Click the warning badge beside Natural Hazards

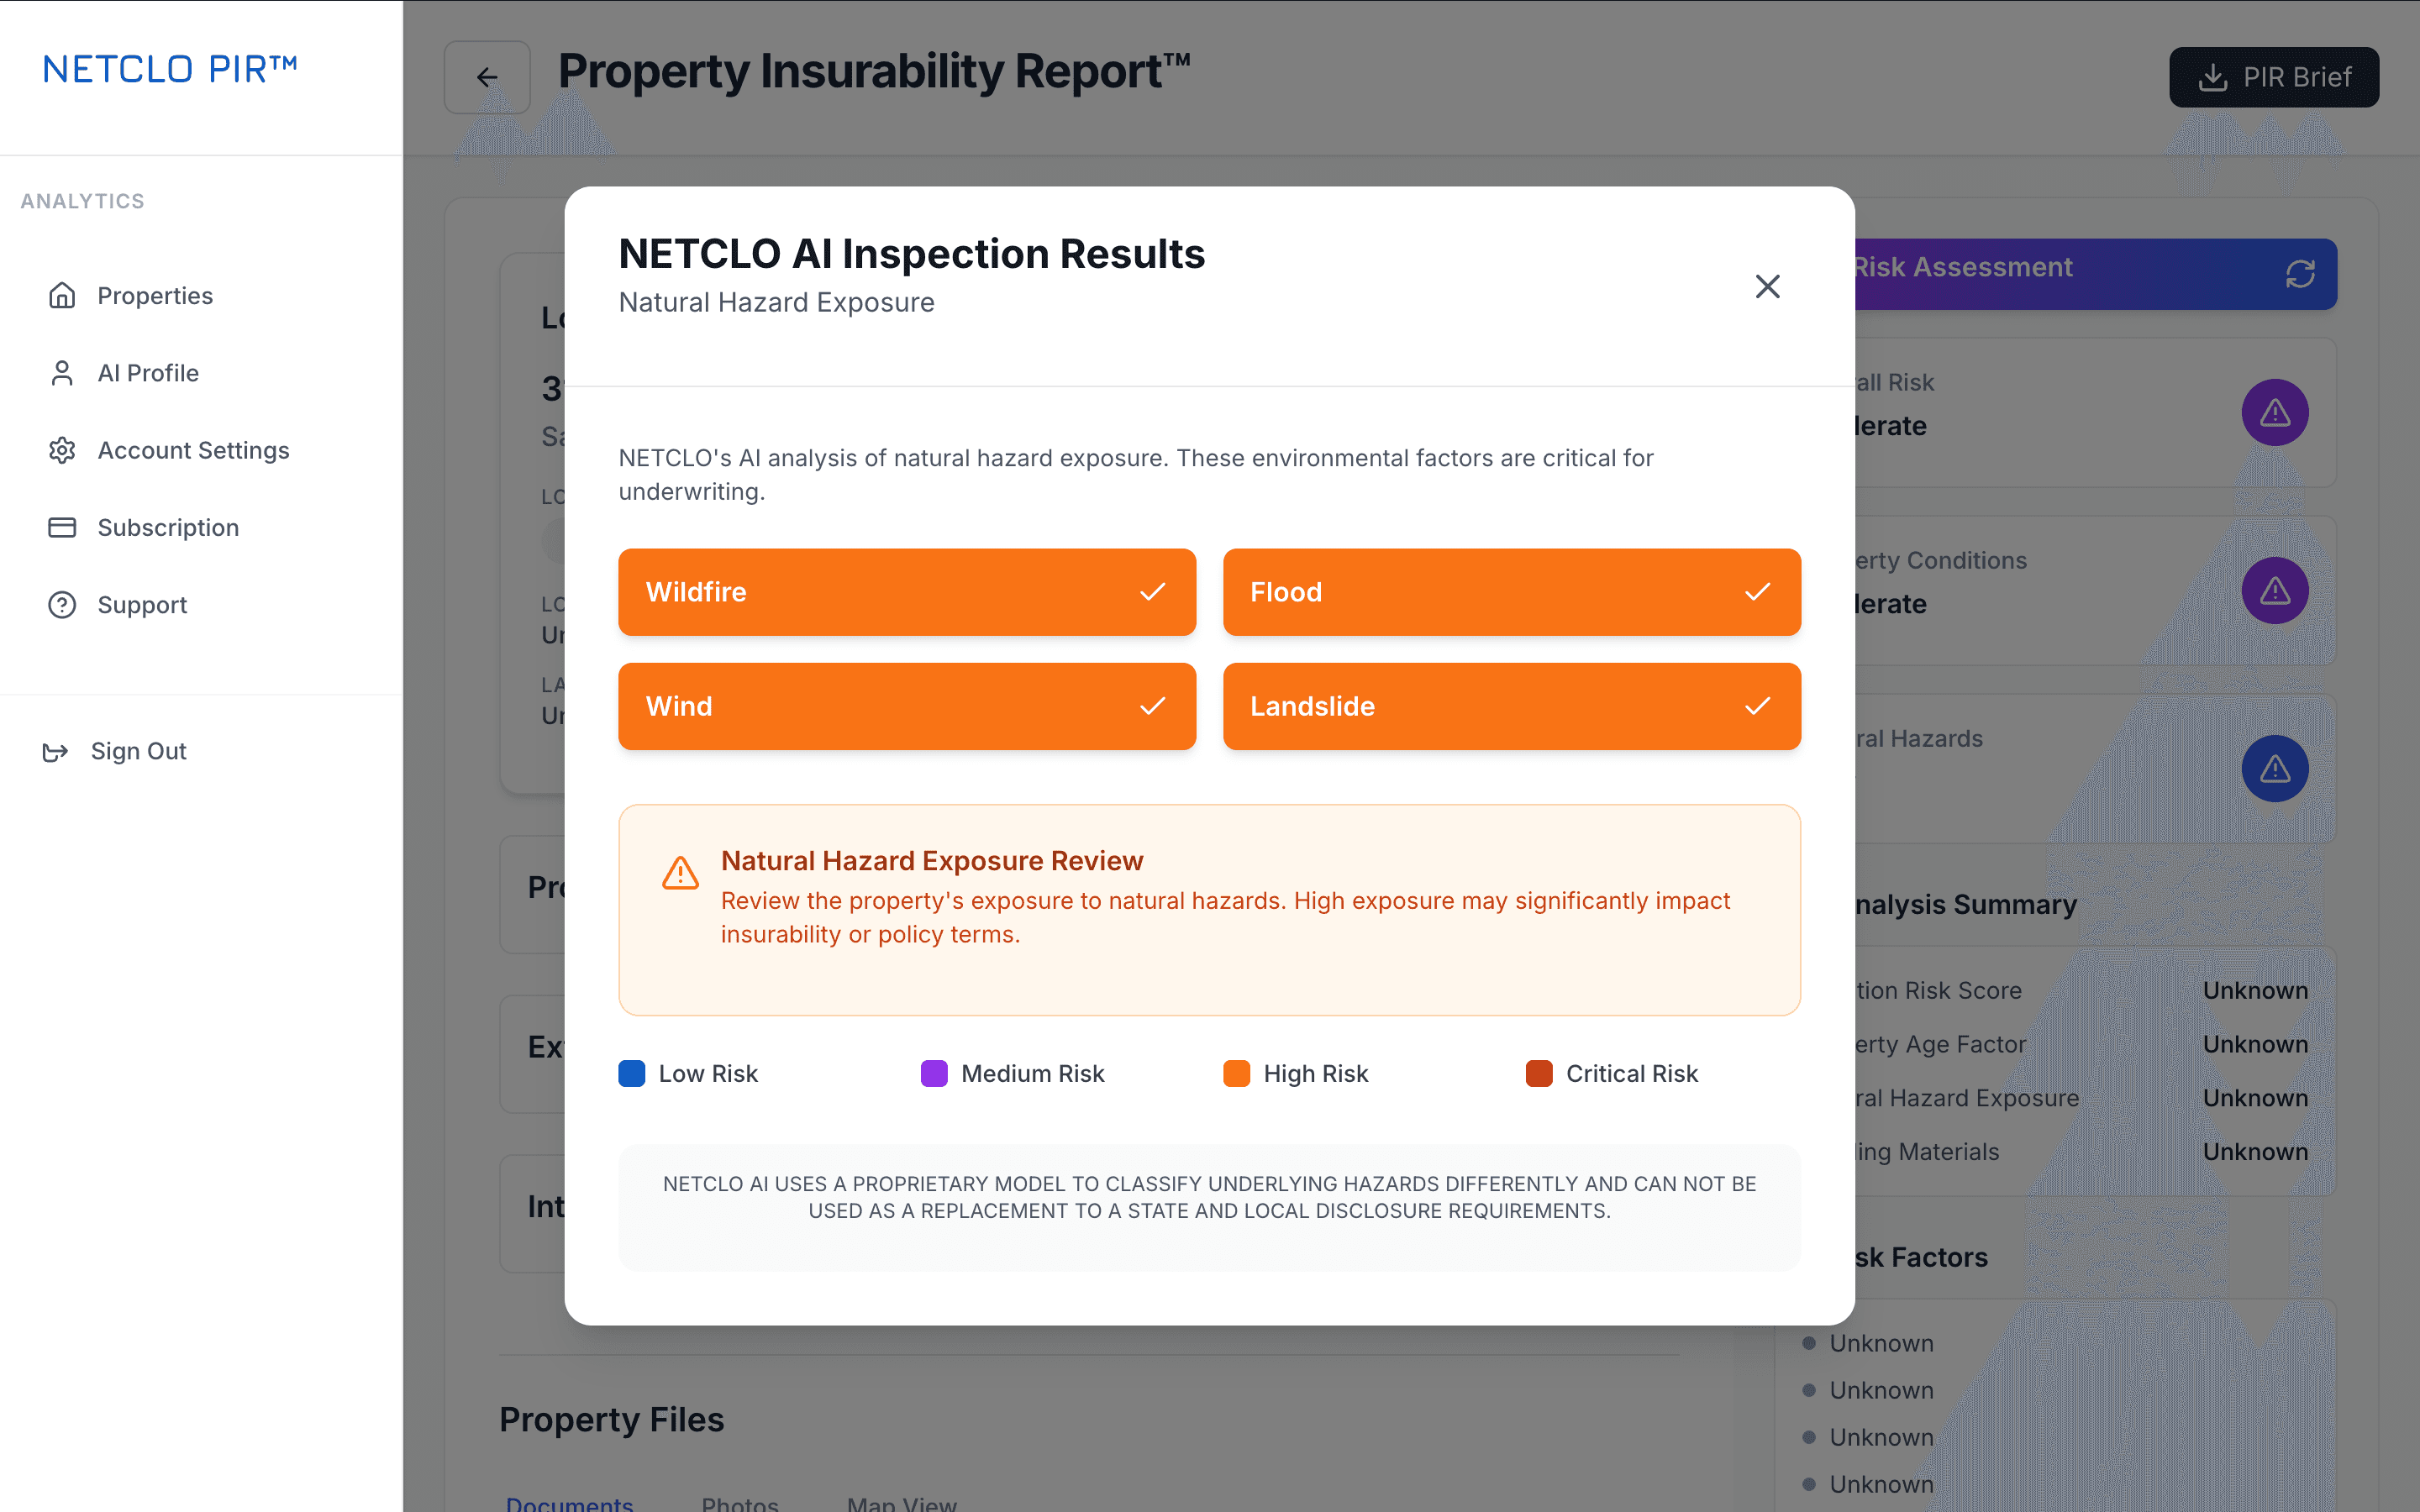point(2275,768)
